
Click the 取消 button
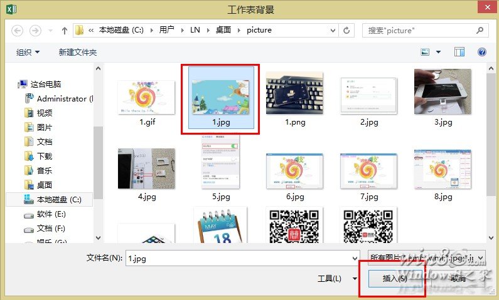pyautogui.click(x=458, y=279)
